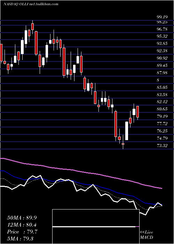Click the 83.58 price label
The width and height of the screenshot is (174, 244).
pos(162,94)
